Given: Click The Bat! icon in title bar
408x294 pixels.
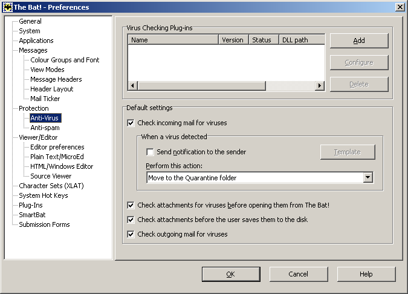Looking at the screenshot, I should click(7, 7).
